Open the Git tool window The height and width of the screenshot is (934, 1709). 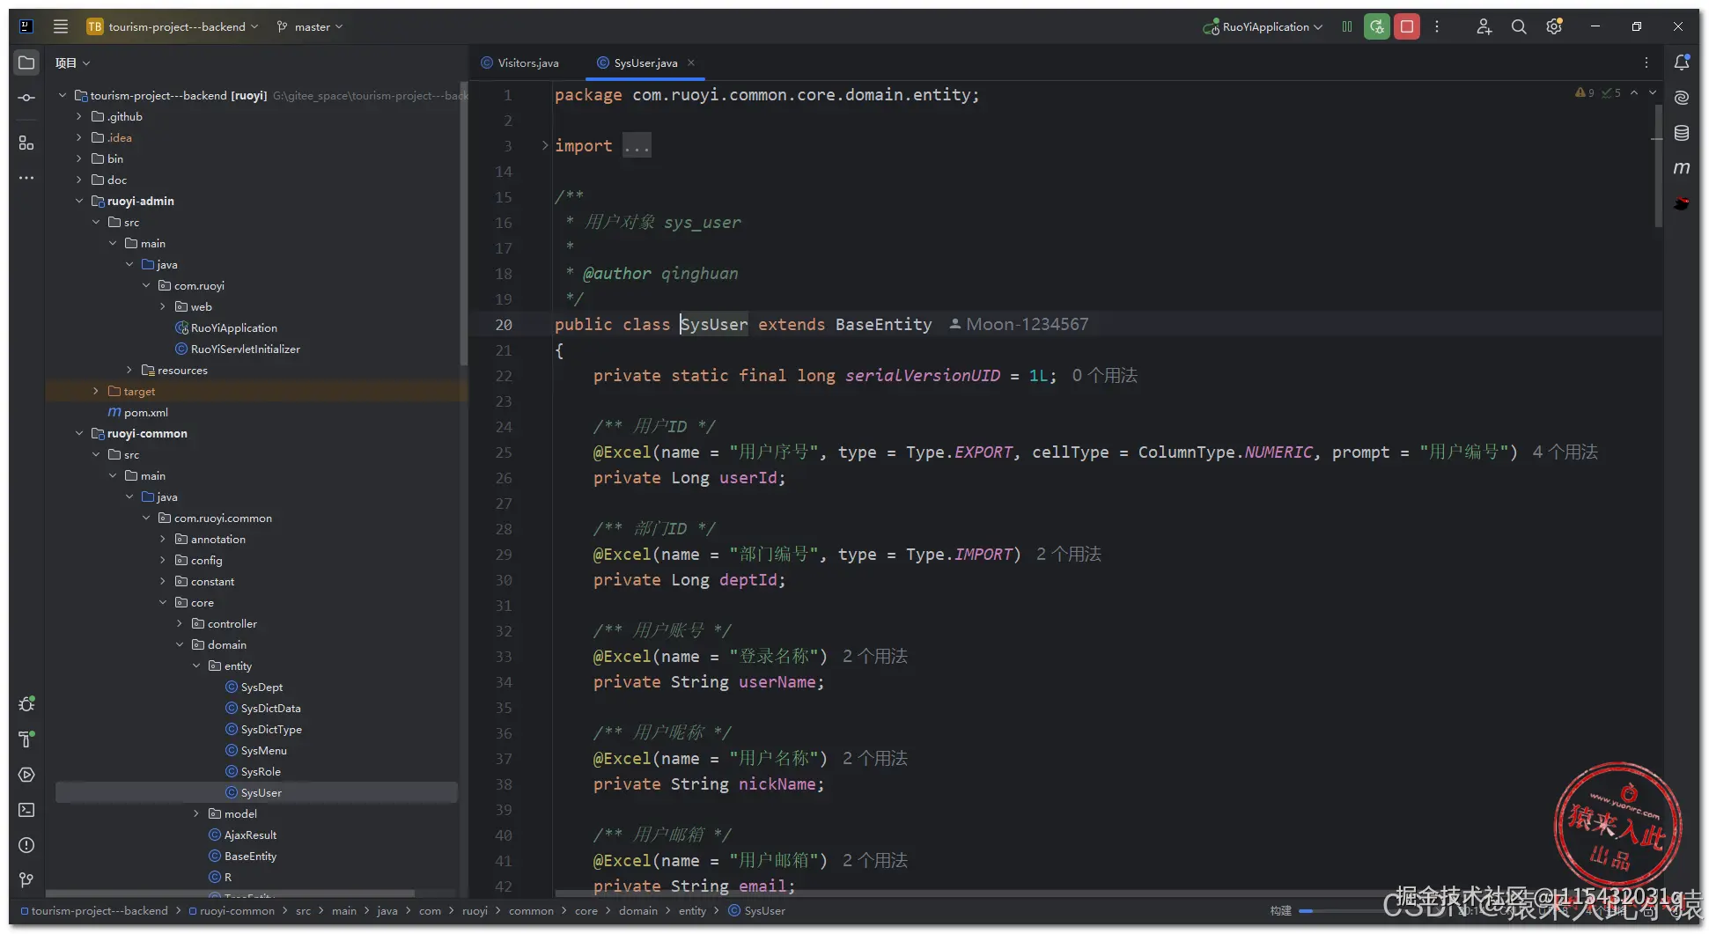[x=26, y=880]
